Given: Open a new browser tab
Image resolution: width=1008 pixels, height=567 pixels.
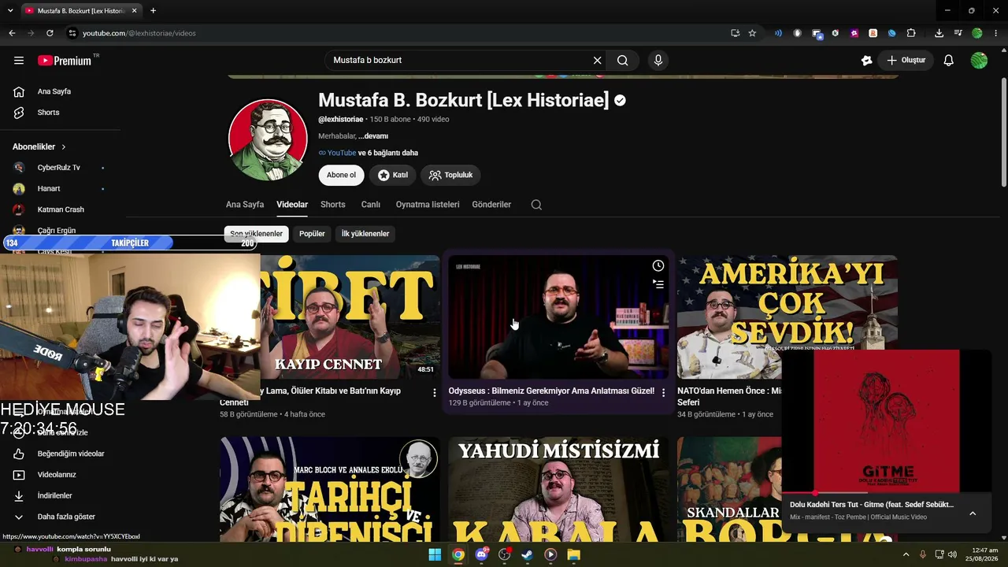Looking at the screenshot, I should pos(153,10).
